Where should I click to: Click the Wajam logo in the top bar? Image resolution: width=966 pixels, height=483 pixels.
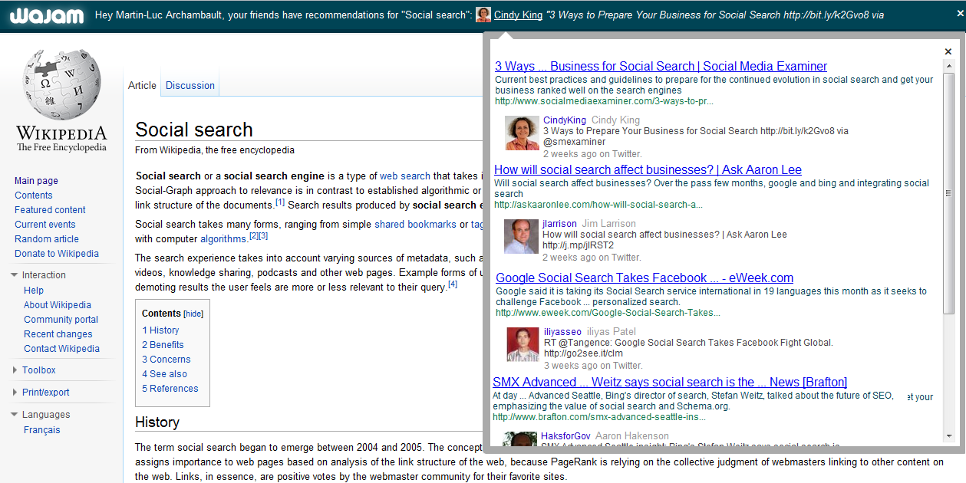click(x=48, y=15)
